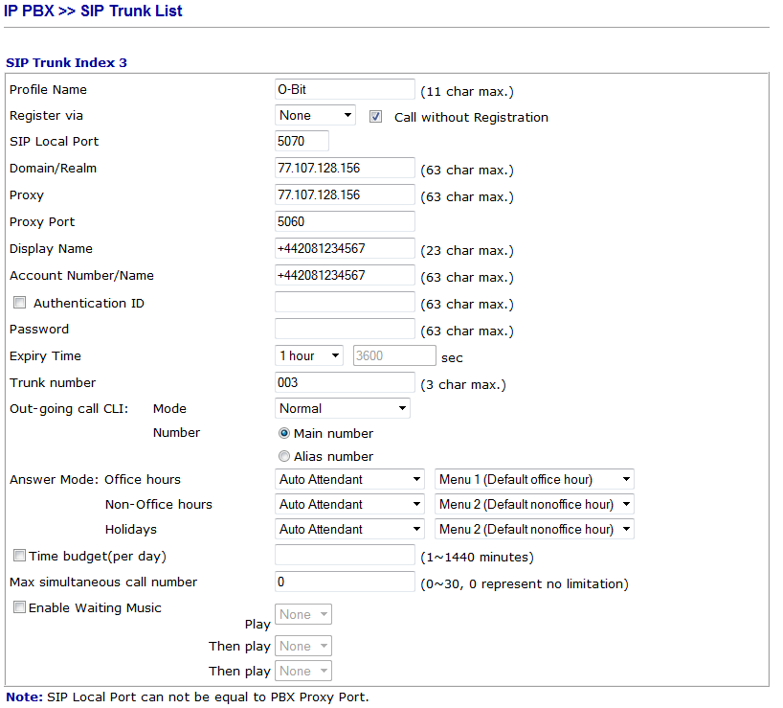Open Office hours Answer Mode dropdown

pyautogui.click(x=349, y=479)
